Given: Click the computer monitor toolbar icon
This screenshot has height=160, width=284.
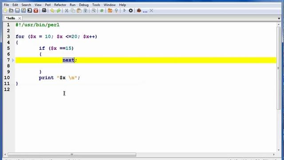Looking at the screenshot, I should tap(44, 11).
